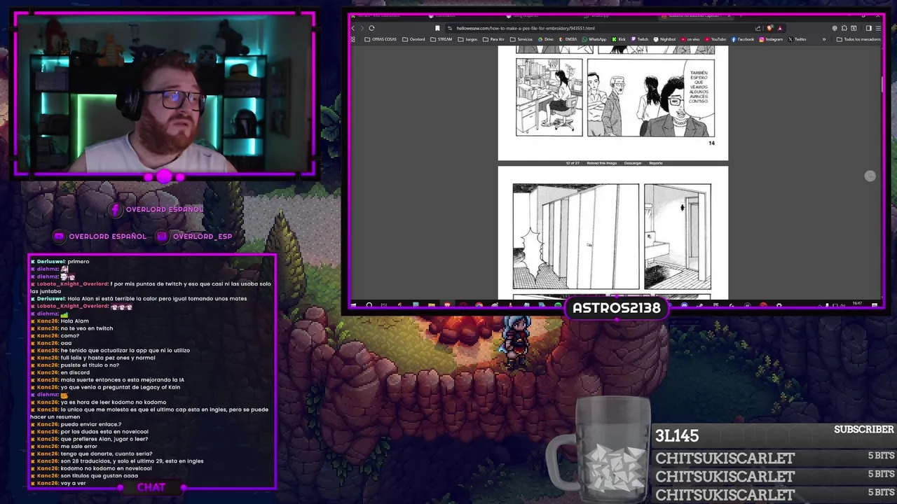897x504 pixels.
Task: Click the bookmark icon beside the address bar
Action: (437, 28)
